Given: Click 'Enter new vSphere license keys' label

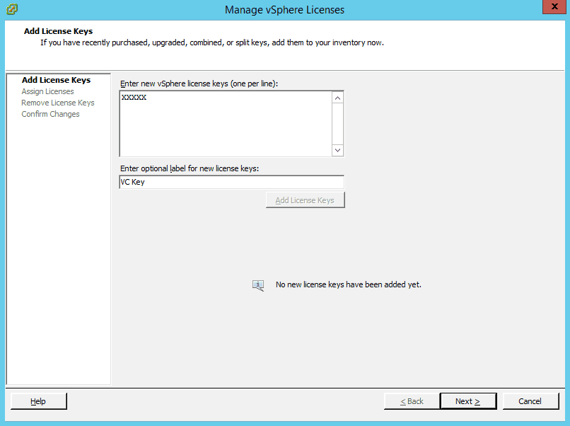Looking at the screenshot, I should pos(199,84).
